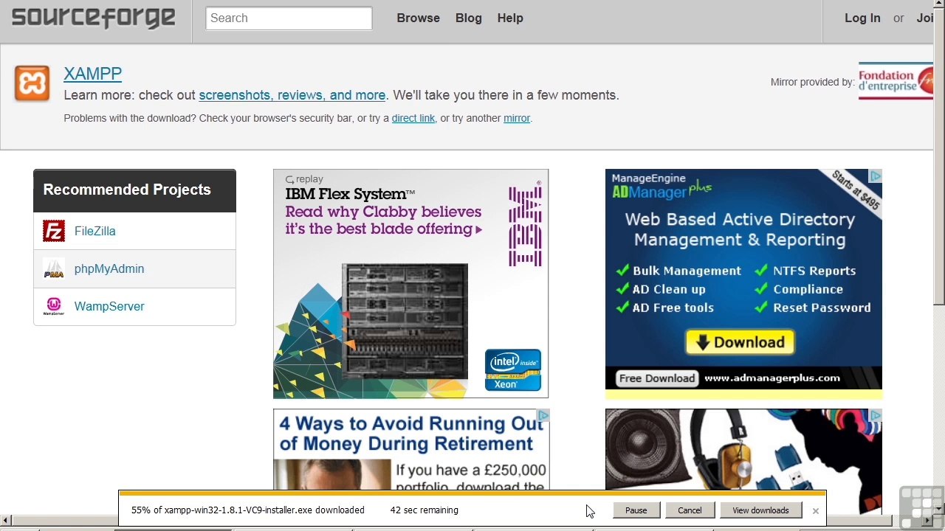Viewport: 945px width, 531px height.
Task: Click the horizontal scrollbar left arrow
Action: tap(5, 521)
